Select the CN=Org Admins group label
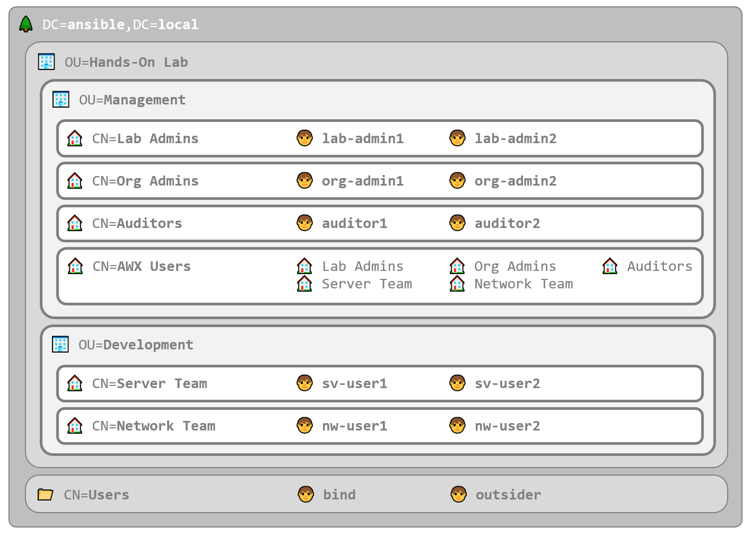This screenshot has width=751, height=536. [x=145, y=181]
